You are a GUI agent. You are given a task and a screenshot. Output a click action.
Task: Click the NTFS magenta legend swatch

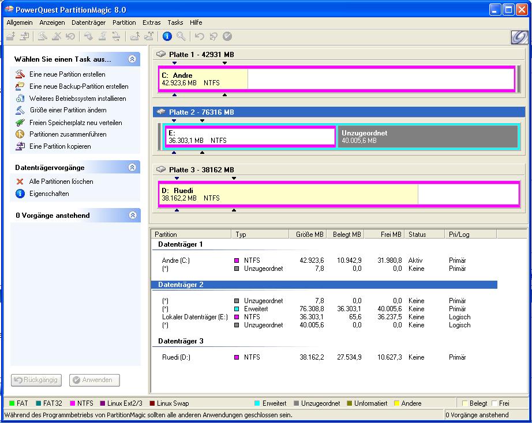pos(72,403)
